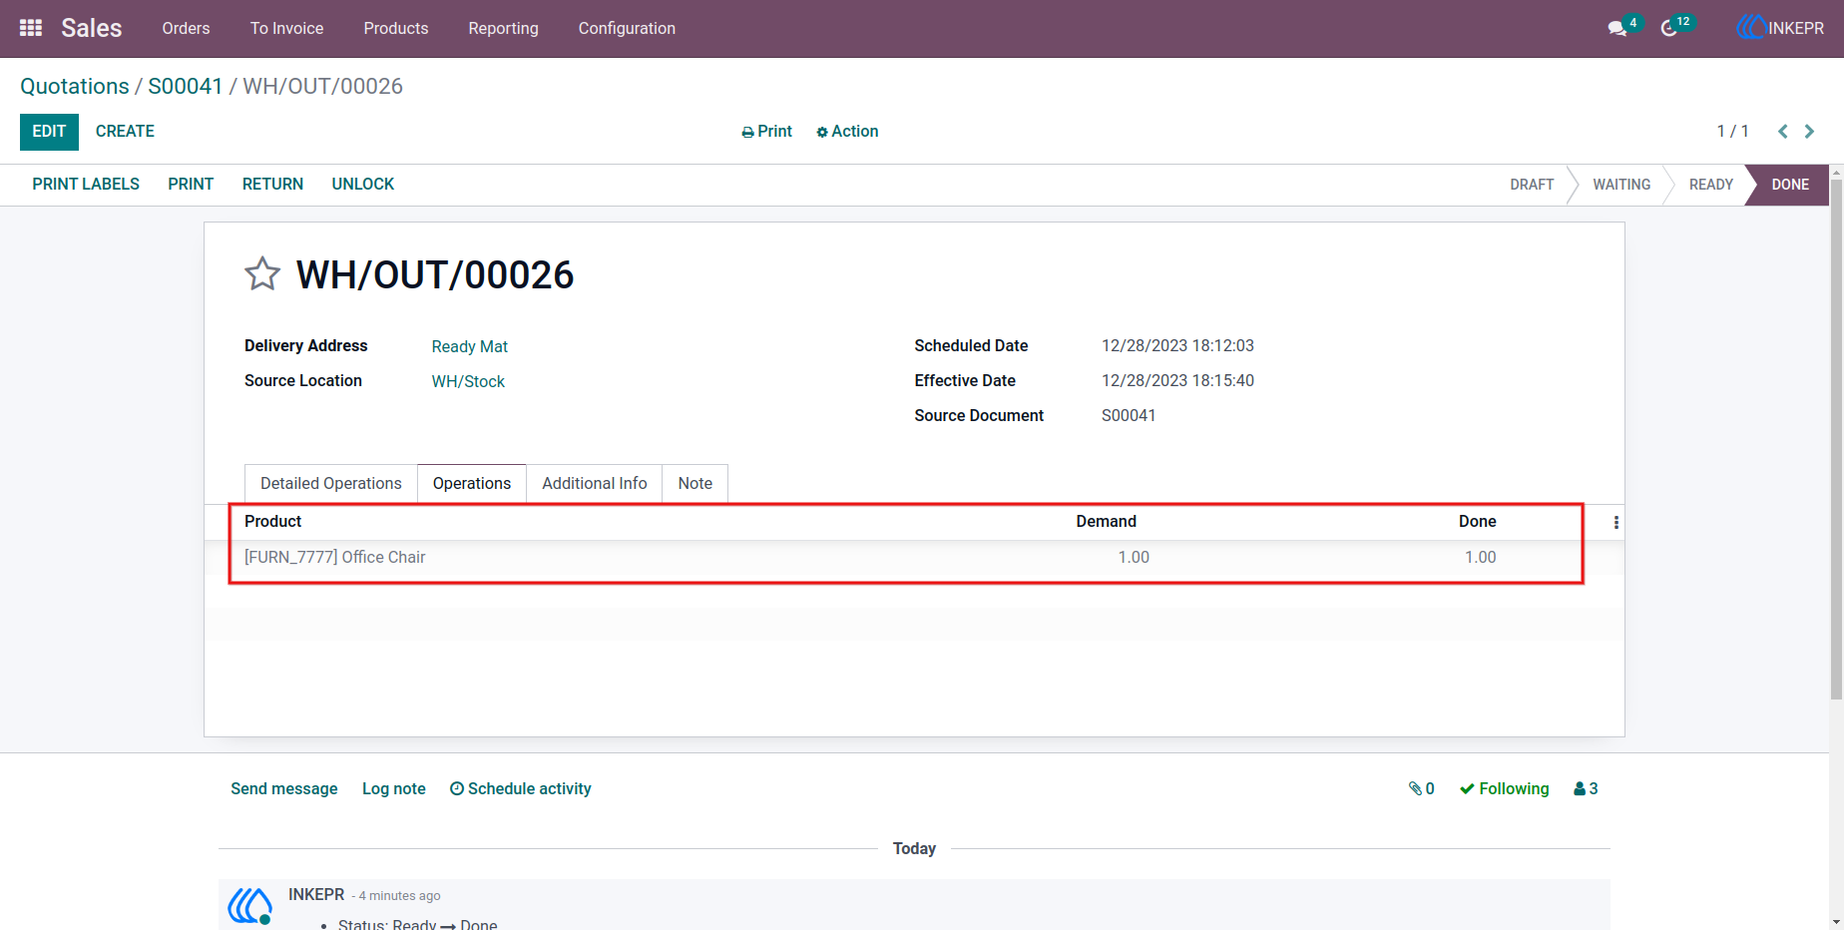This screenshot has height=930, width=1844.
Task: Click the attachments paperclip counter
Action: (1421, 788)
